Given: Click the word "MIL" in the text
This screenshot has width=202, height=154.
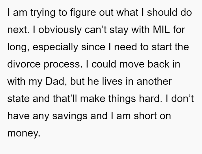Looking at the screenshot, I should tap(161, 30).
